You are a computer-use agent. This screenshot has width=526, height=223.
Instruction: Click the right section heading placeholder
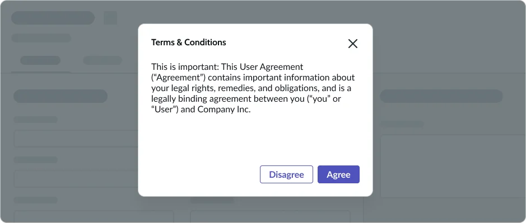[x=441, y=96]
